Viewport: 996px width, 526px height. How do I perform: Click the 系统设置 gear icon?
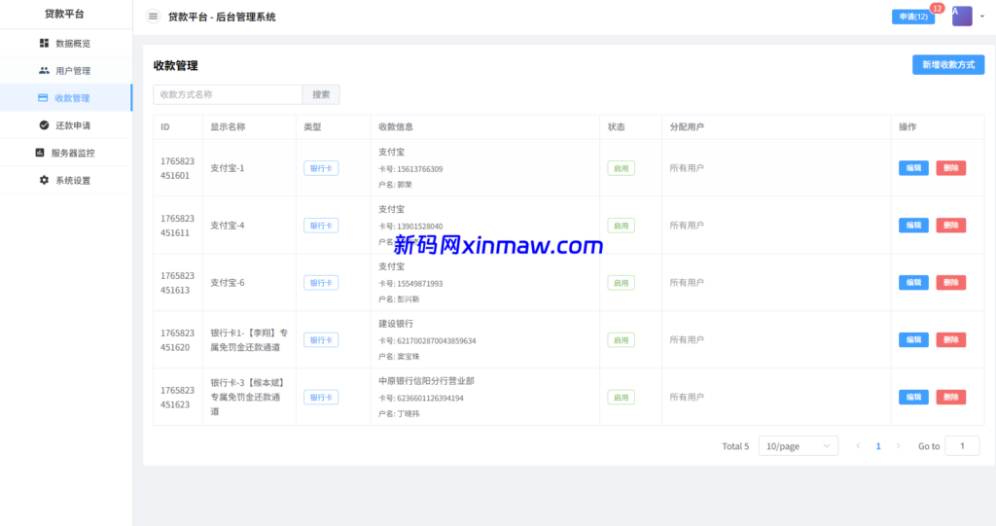point(44,181)
